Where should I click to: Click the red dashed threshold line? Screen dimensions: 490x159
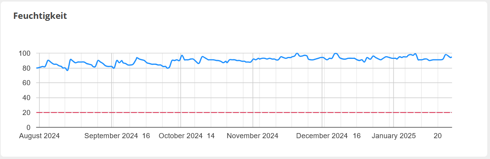(x=237, y=113)
